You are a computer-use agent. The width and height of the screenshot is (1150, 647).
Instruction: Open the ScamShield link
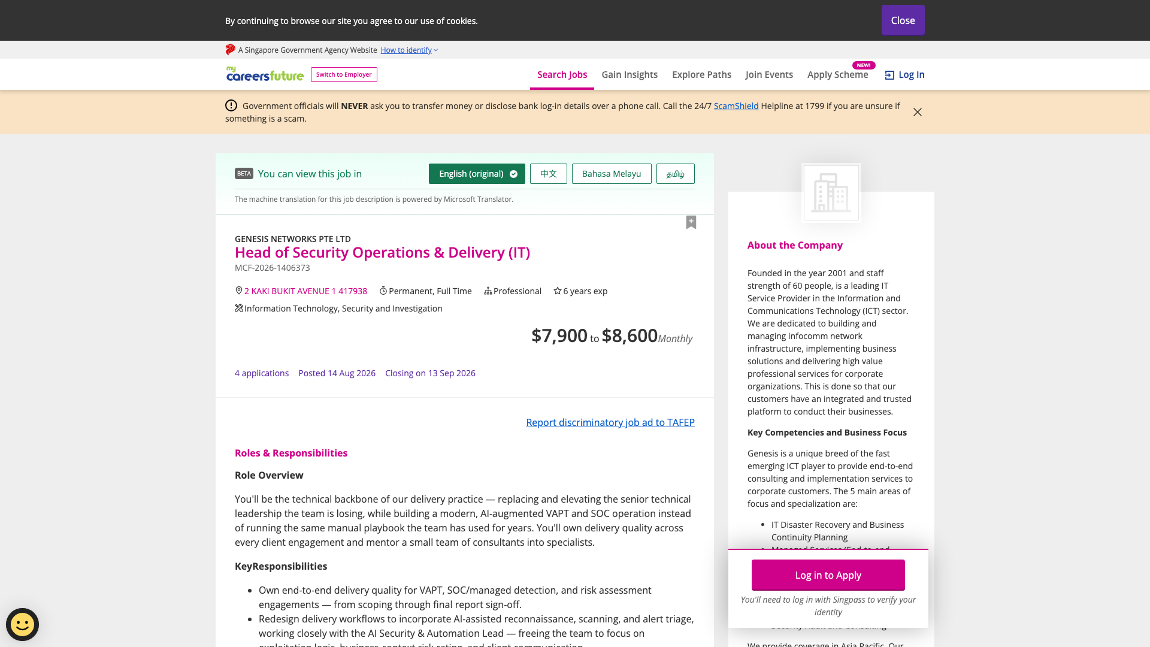pyautogui.click(x=736, y=106)
